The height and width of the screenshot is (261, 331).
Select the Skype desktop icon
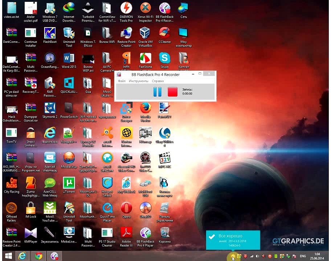point(164,61)
